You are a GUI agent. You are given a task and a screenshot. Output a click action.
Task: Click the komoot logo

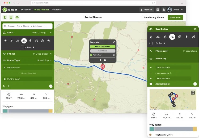click(10, 10)
